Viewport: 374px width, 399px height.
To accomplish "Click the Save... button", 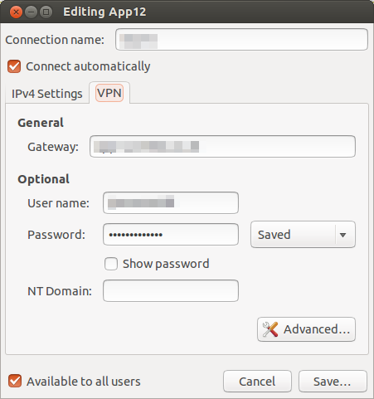I will pos(333,382).
